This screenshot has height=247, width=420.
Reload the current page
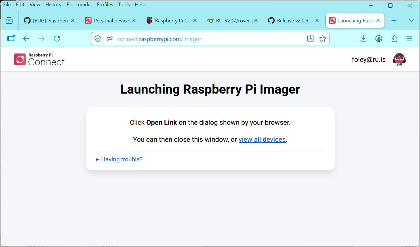(57, 39)
